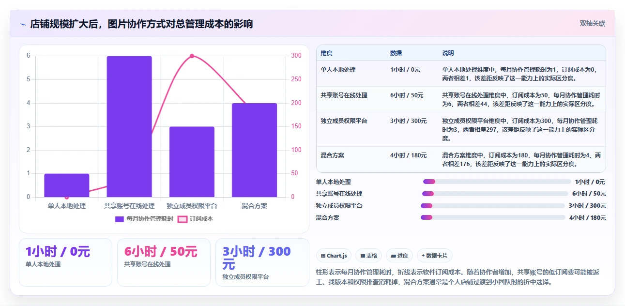
Task: Click the 单人本地处理 progress bar
Action: [x=497, y=182]
